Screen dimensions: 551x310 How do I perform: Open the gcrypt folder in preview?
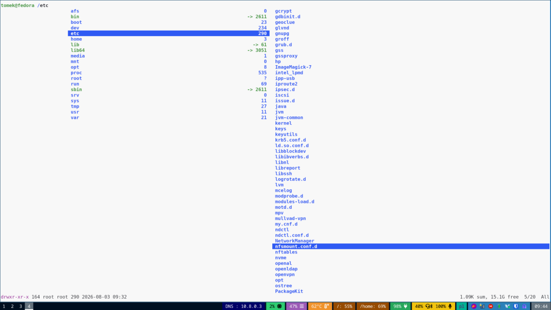pyautogui.click(x=283, y=11)
